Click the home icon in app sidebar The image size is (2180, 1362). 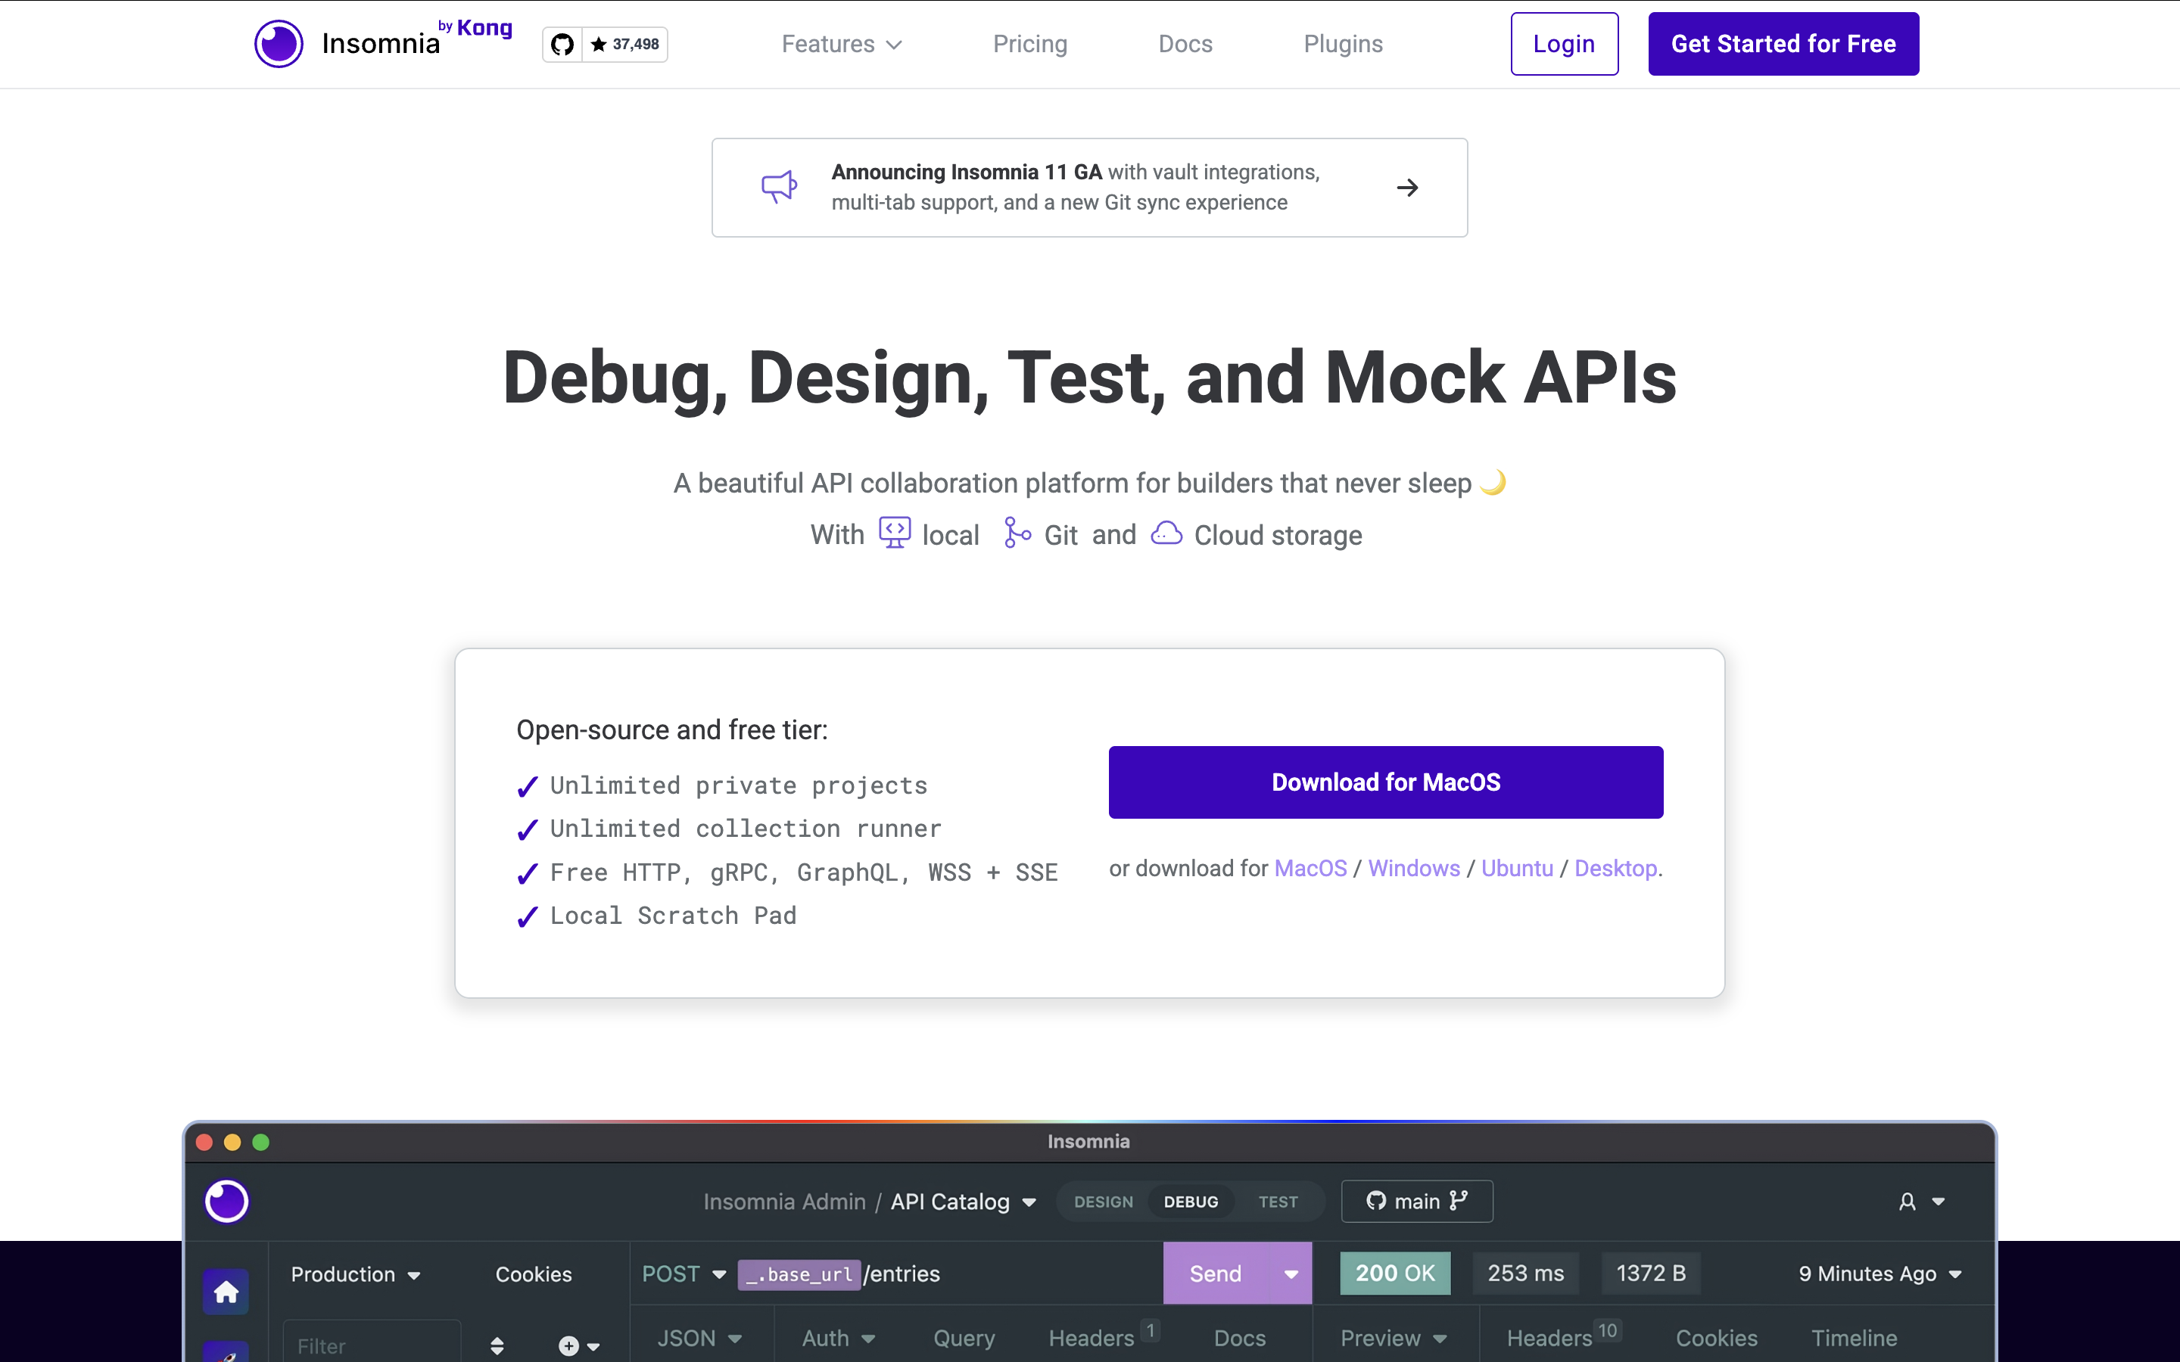click(x=226, y=1292)
